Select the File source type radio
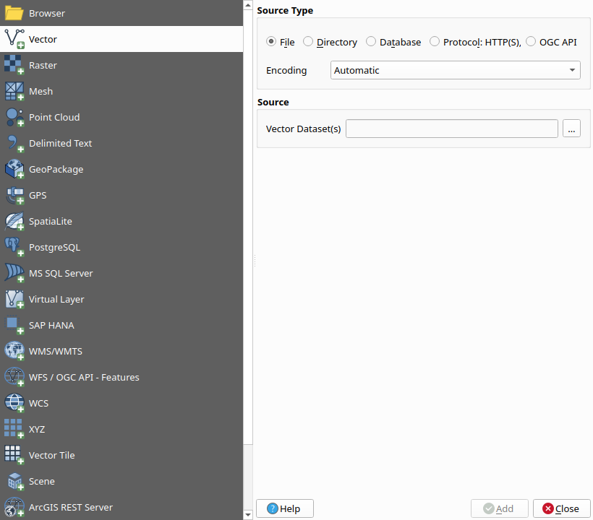The width and height of the screenshot is (593, 520). (271, 41)
